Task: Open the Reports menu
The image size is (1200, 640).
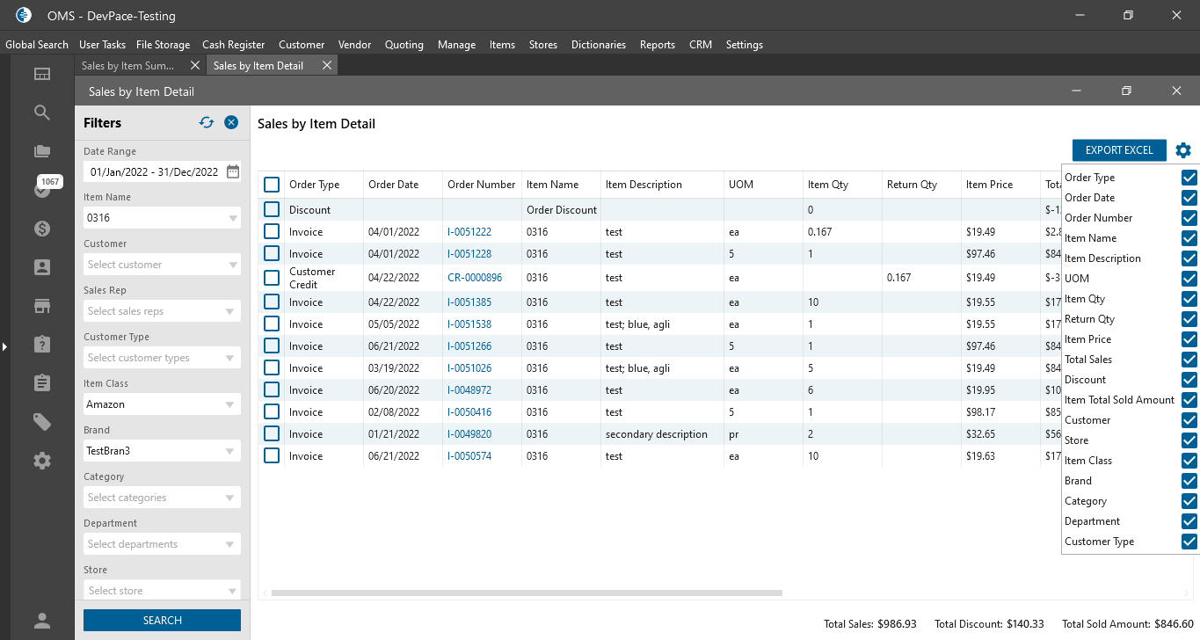Action: pyautogui.click(x=657, y=45)
